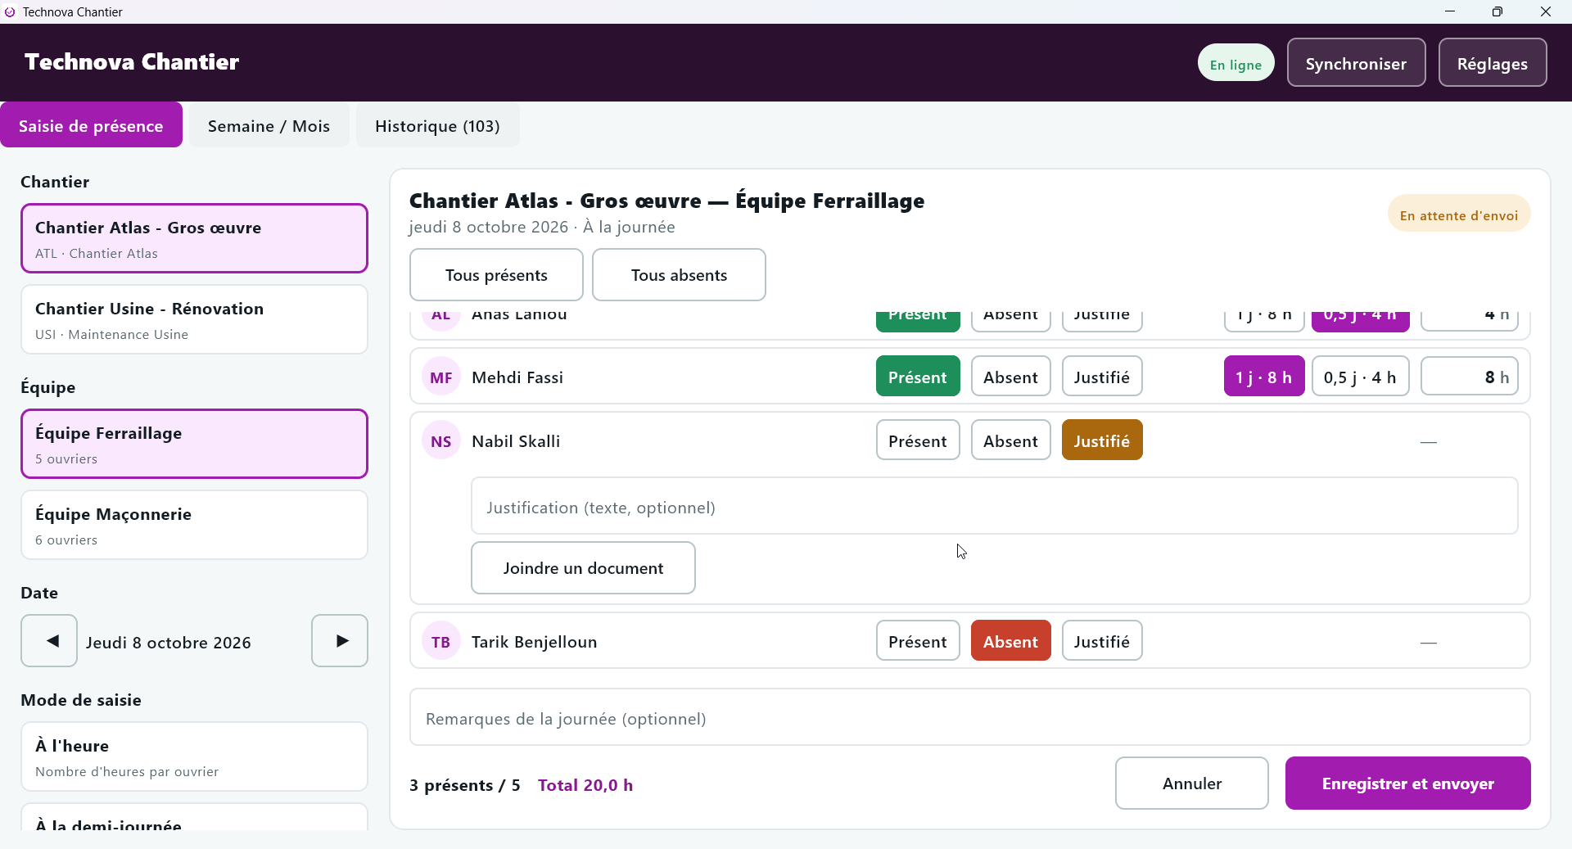Focus the Justification text field

click(x=994, y=507)
